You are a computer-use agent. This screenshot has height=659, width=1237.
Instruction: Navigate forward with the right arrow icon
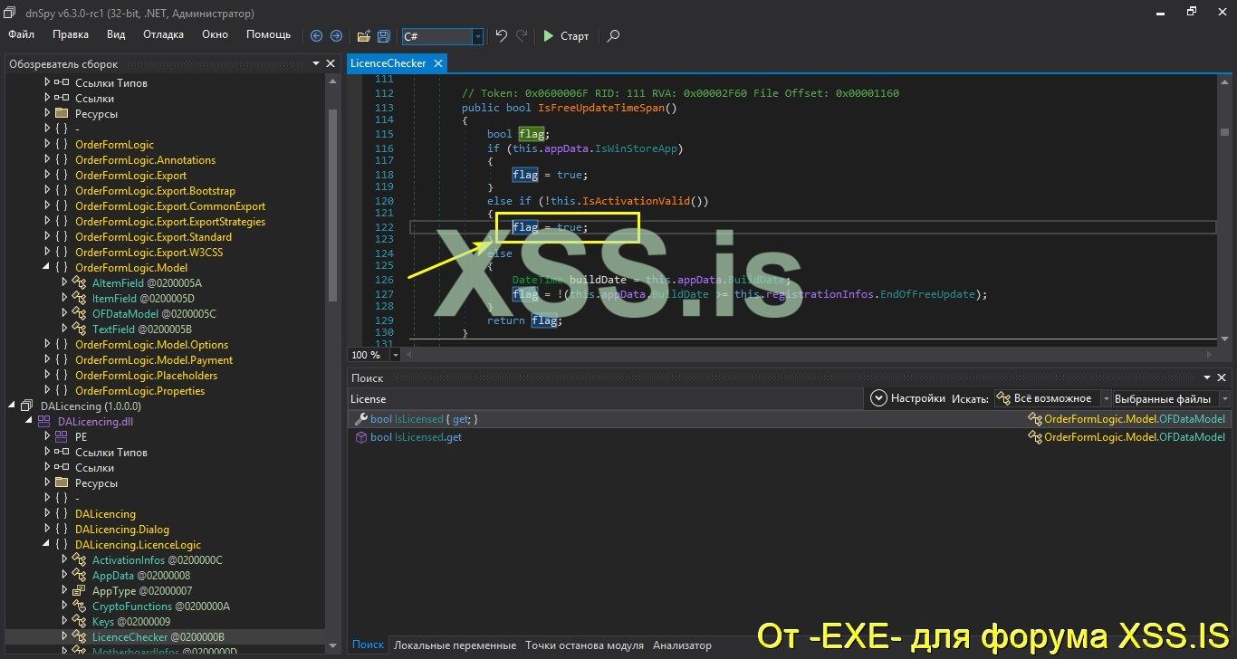335,36
